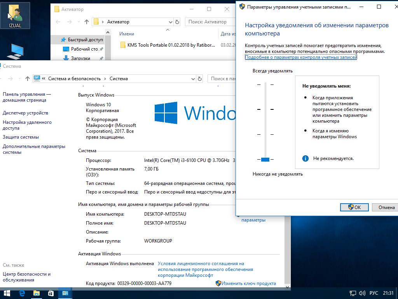Switch to Control Panel taskbar button
The height and width of the screenshot is (299, 398).
[x=65, y=293]
